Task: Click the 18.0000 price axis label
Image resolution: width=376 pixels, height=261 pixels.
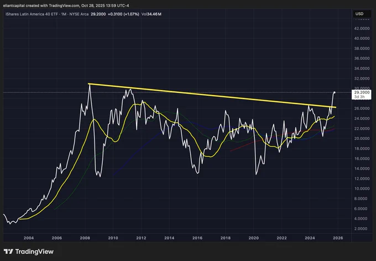Action: [x=362, y=149]
